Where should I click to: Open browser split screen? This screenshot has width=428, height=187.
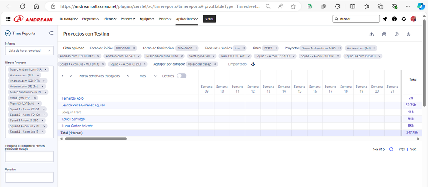click(x=353, y=6)
